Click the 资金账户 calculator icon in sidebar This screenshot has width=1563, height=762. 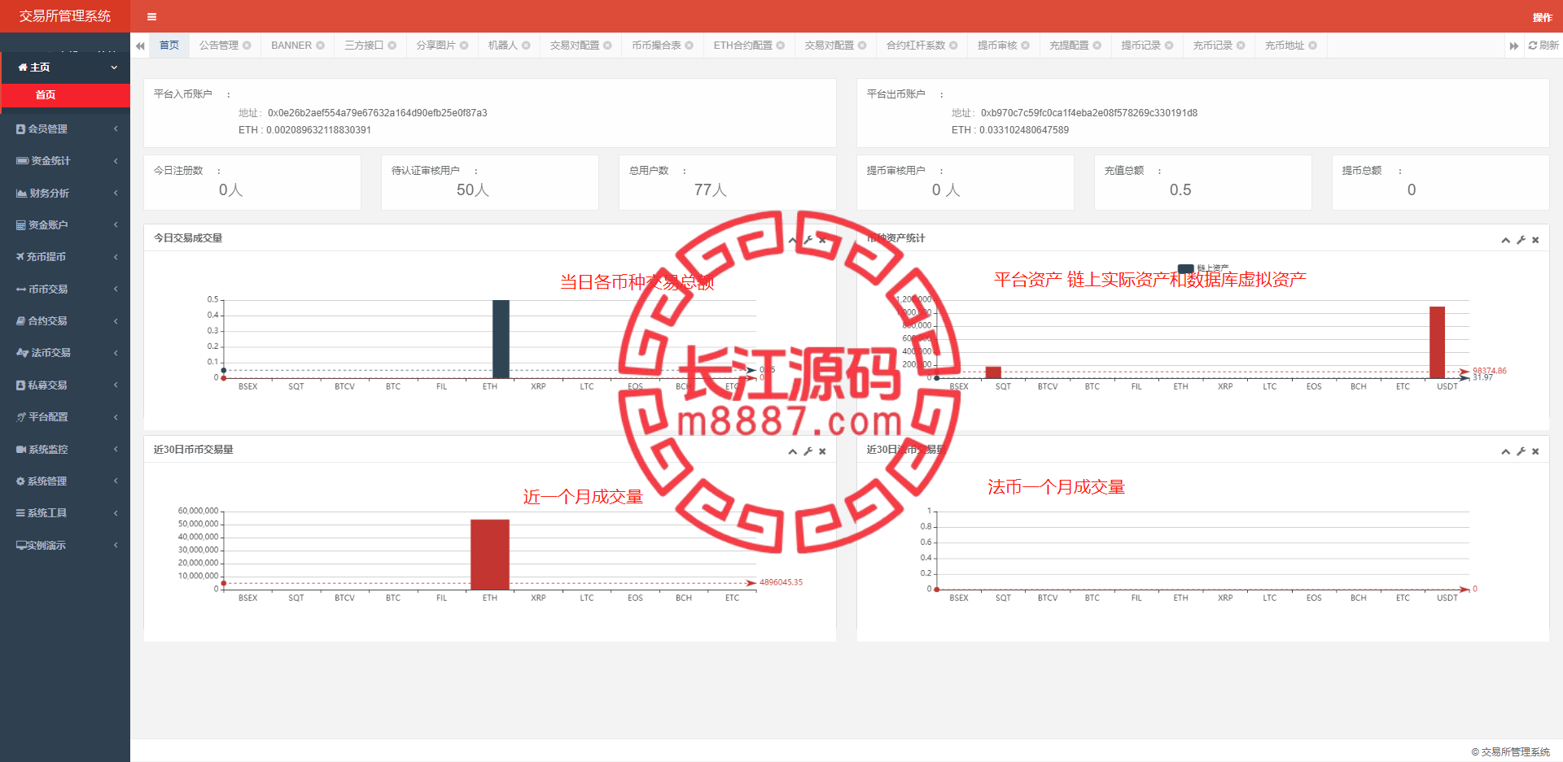(x=20, y=225)
